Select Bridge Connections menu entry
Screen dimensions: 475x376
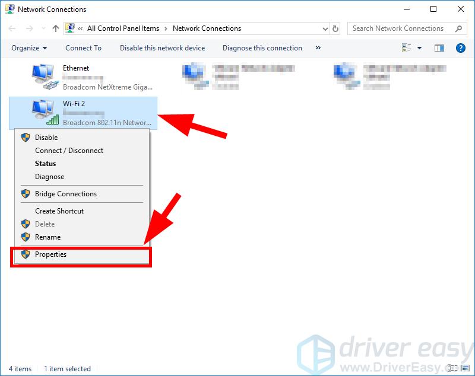coord(65,194)
